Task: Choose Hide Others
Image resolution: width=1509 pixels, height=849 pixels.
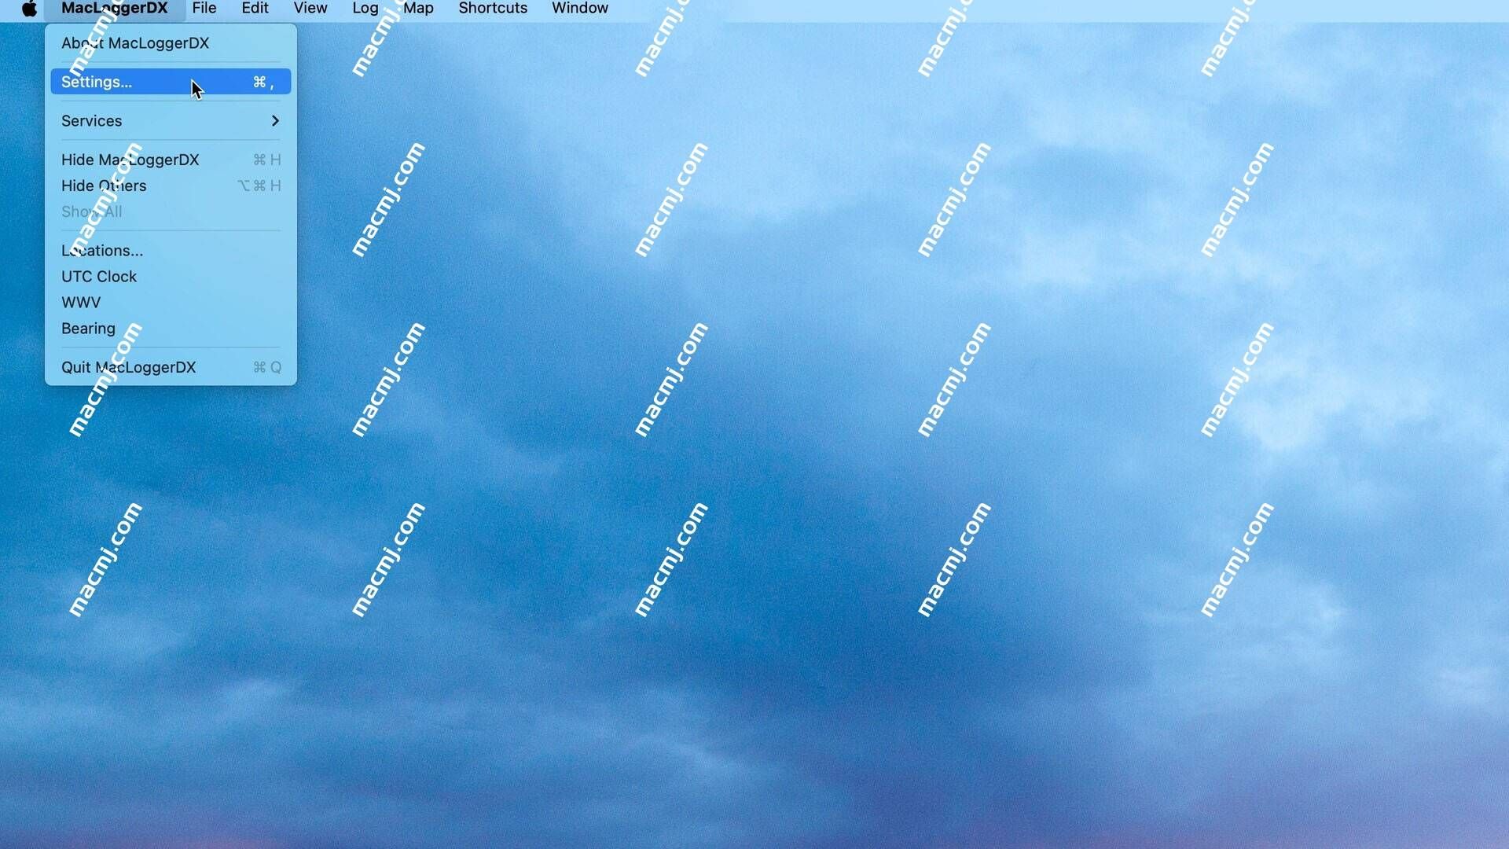Action: point(171,186)
